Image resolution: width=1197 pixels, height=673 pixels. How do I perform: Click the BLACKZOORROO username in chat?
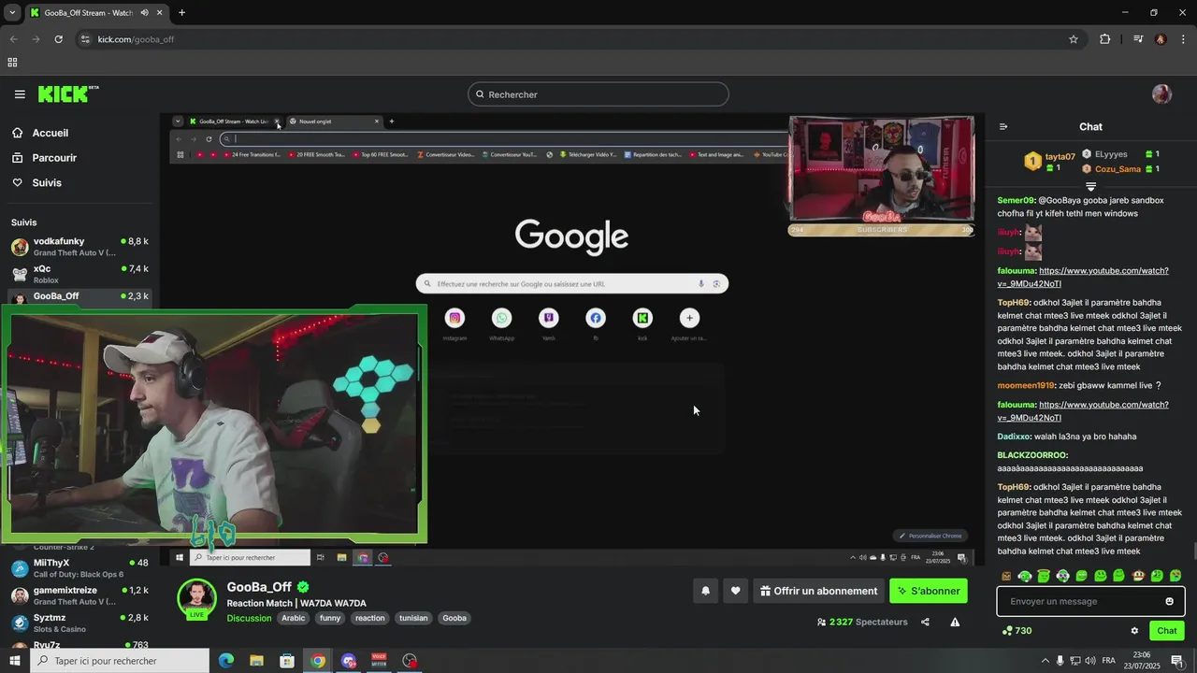pos(1031,455)
